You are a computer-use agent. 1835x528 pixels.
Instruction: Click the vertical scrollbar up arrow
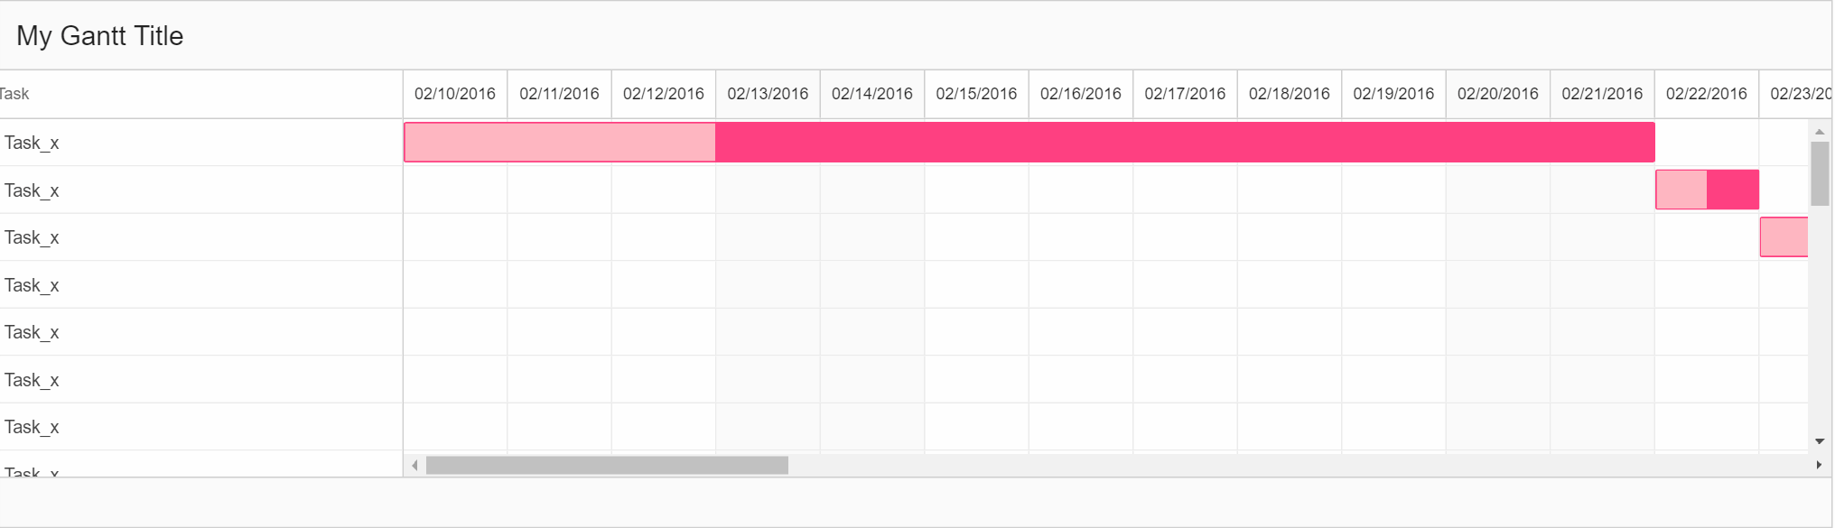point(1820,132)
